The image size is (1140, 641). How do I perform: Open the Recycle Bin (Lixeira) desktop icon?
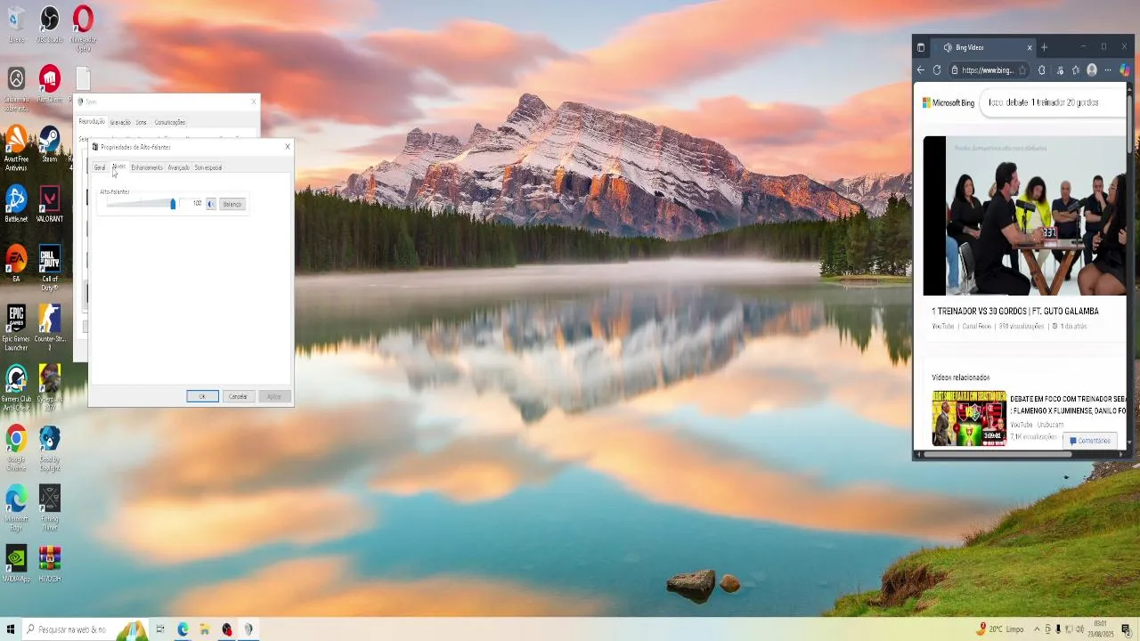[16, 23]
